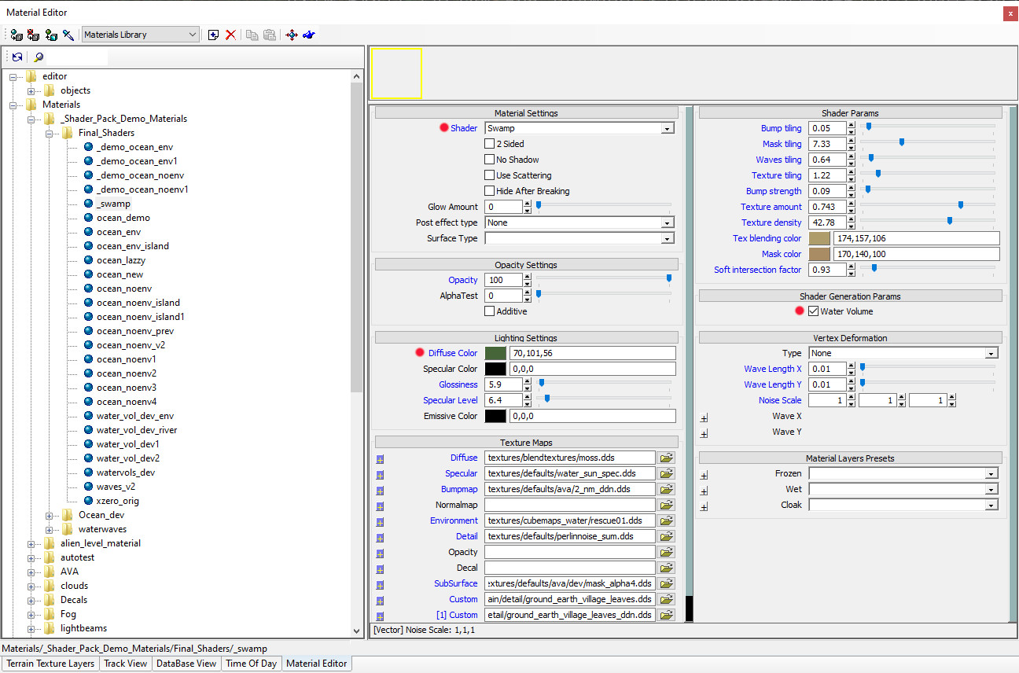Click the assign material to selection icon

(x=16, y=35)
